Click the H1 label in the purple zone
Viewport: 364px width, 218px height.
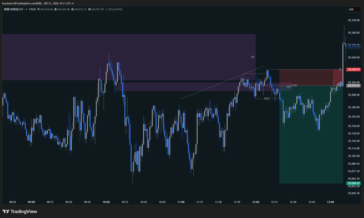[x=253, y=57]
